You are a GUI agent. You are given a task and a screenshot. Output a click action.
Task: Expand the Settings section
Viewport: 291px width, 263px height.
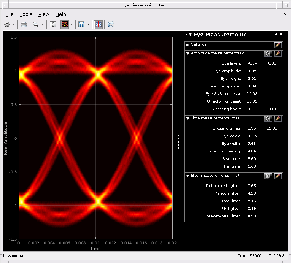[x=188, y=45]
